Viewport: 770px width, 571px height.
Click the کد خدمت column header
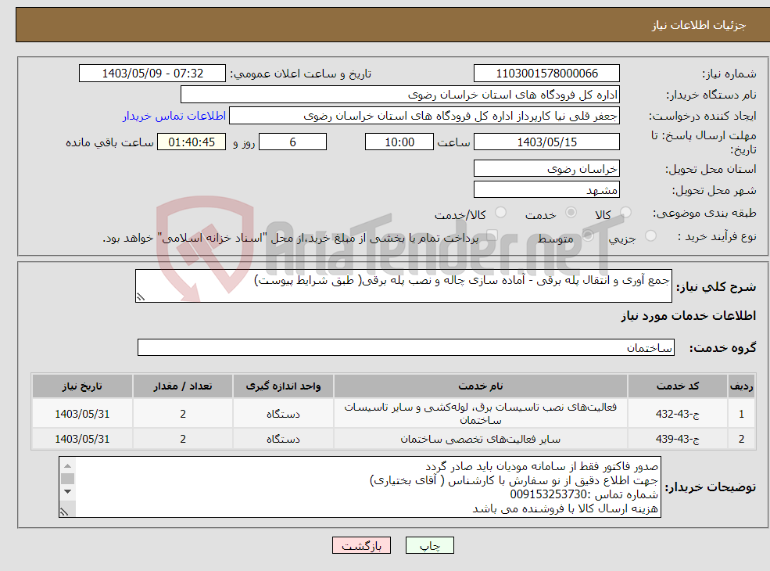point(678,386)
